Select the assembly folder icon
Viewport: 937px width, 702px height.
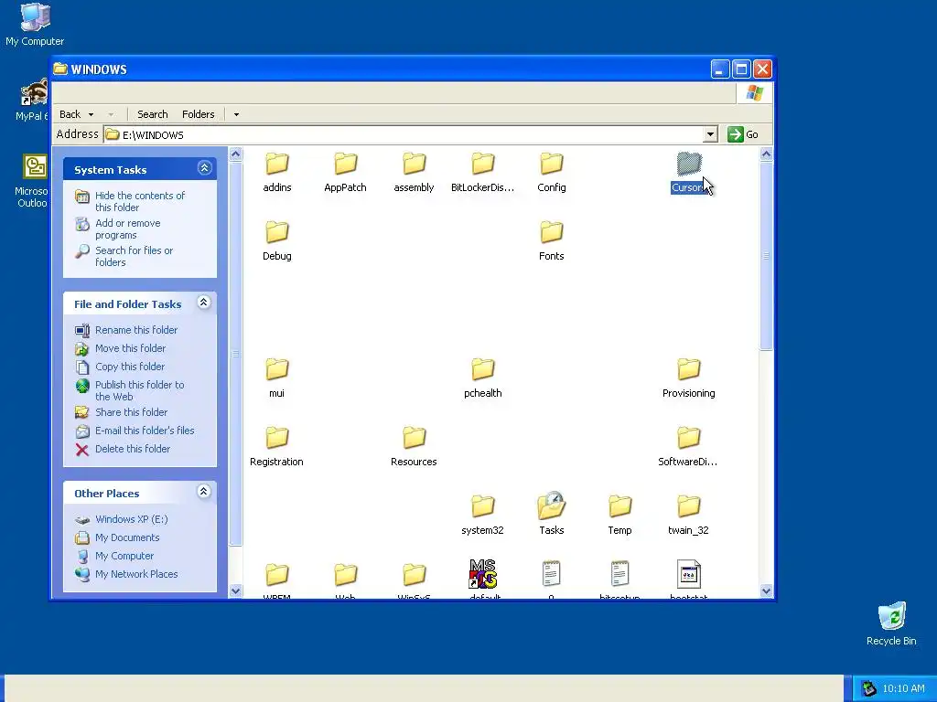414,164
